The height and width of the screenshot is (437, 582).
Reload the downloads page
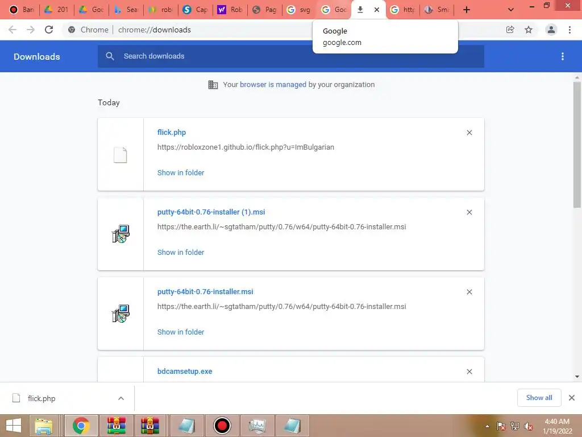[49, 30]
